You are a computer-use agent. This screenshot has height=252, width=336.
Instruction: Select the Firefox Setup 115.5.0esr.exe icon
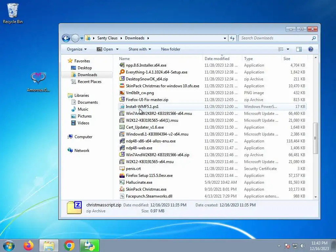click(122, 175)
